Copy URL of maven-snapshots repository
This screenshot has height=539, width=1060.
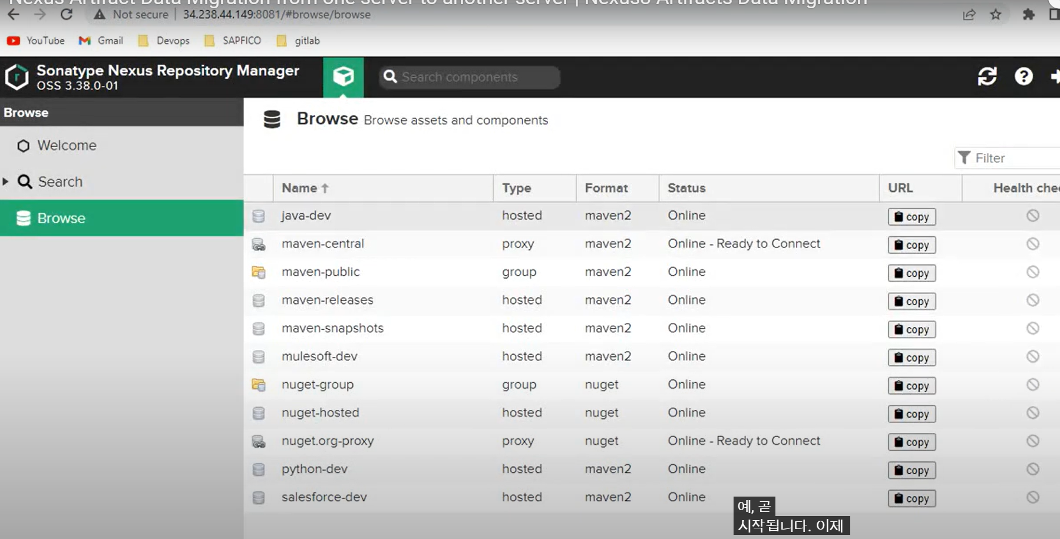click(x=912, y=329)
